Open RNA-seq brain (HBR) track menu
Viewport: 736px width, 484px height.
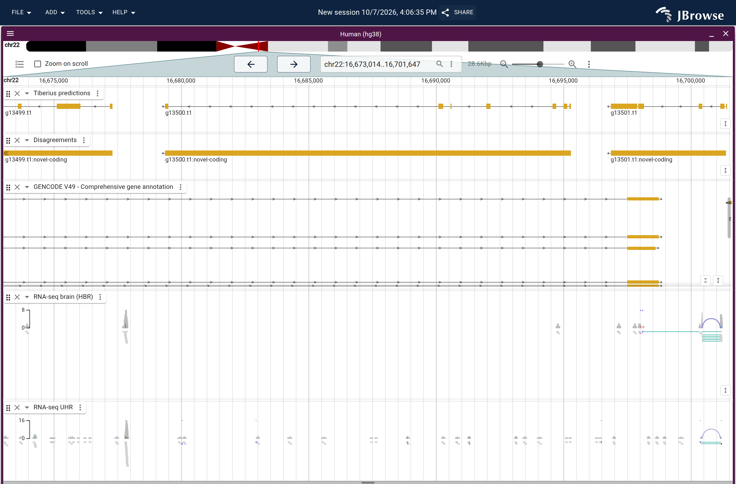click(x=100, y=297)
